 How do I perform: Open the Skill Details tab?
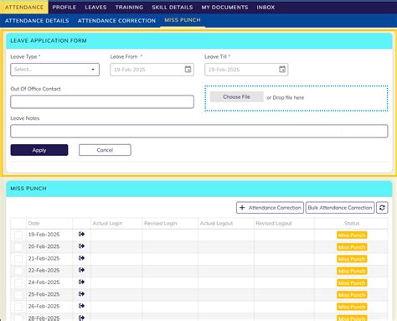coord(173,8)
